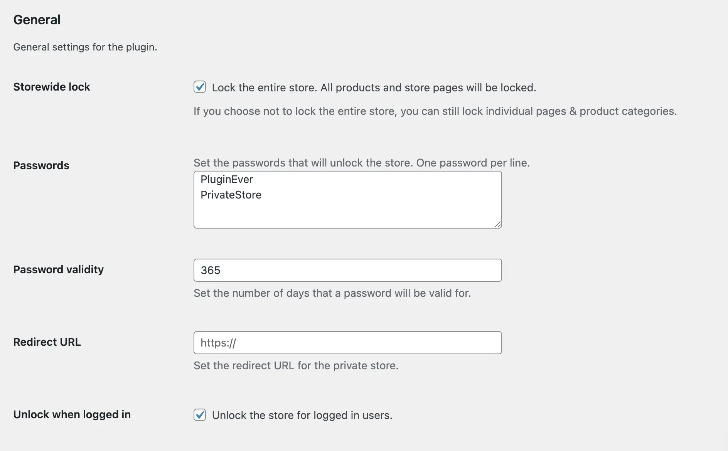The height and width of the screenshot is (451, 728).
Task: Click the 'Redirect URL' setting label
Action: pyautogui.click(x=47, y=342)
